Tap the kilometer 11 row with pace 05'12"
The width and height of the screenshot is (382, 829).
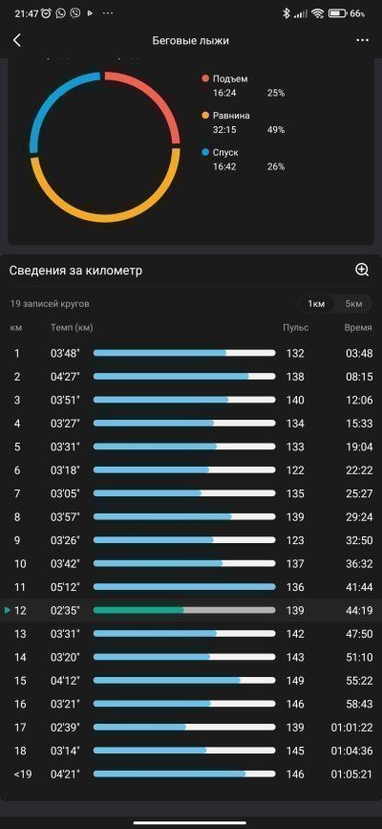tap(191, 587)
